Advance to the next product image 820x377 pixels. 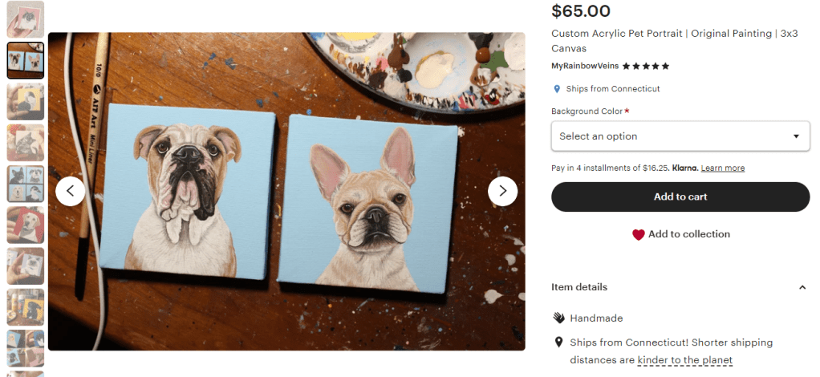pyautogui.click(x=502, y=191)
